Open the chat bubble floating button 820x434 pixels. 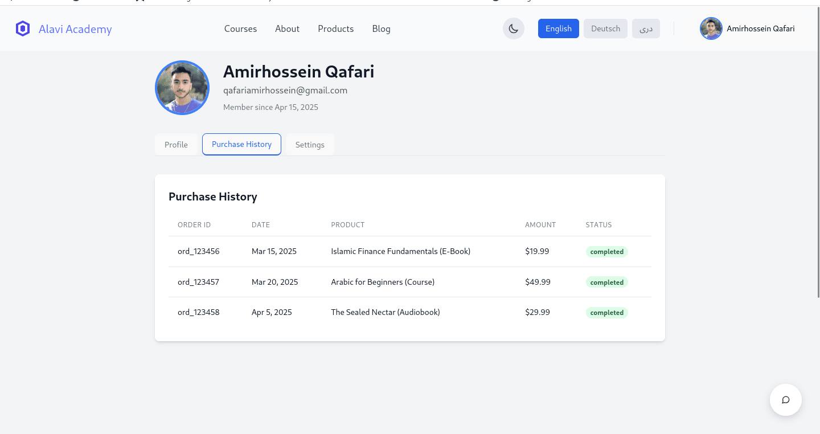pos(786,400)
